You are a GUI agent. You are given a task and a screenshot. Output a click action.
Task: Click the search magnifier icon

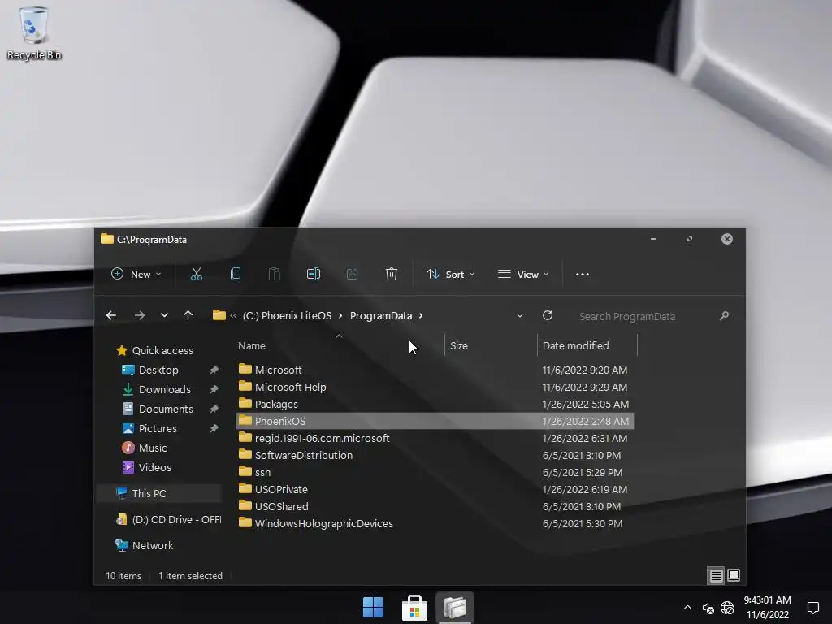point(724,316)
